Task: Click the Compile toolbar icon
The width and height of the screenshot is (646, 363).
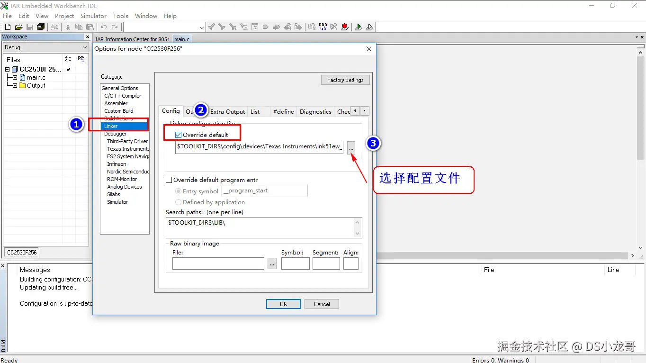Action: click(x=311, y=27)
